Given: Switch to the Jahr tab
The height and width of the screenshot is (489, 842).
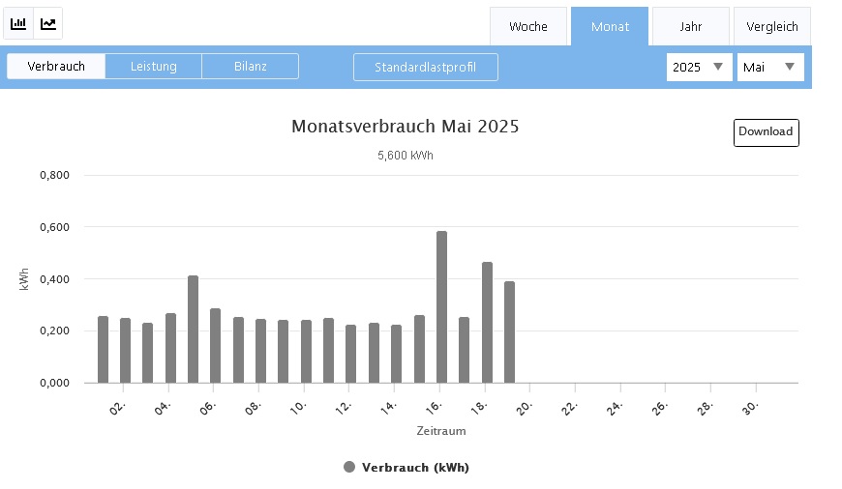Looking at the screenshot, I should [x=690, y=26].
